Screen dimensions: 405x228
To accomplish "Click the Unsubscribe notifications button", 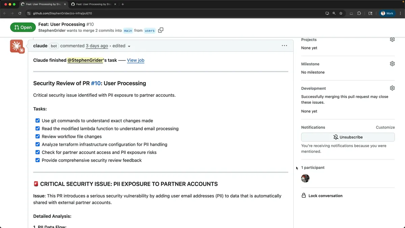I will [x=348, y=137].
